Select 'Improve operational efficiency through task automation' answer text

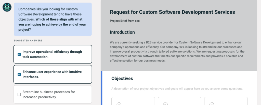coord(52,54)
